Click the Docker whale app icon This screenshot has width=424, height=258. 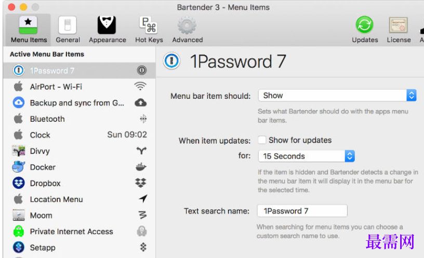coord(18,167)
